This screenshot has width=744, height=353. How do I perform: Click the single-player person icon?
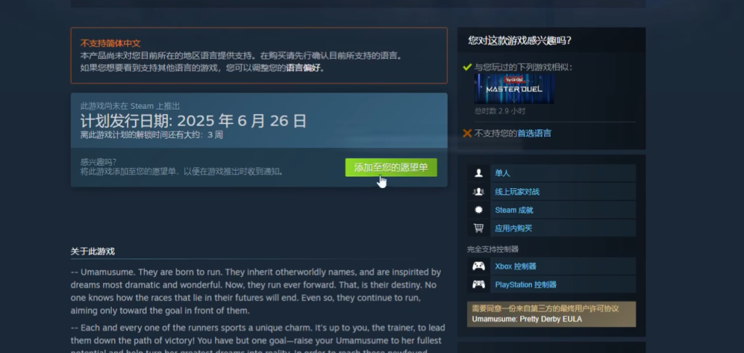tap(478, 173)
